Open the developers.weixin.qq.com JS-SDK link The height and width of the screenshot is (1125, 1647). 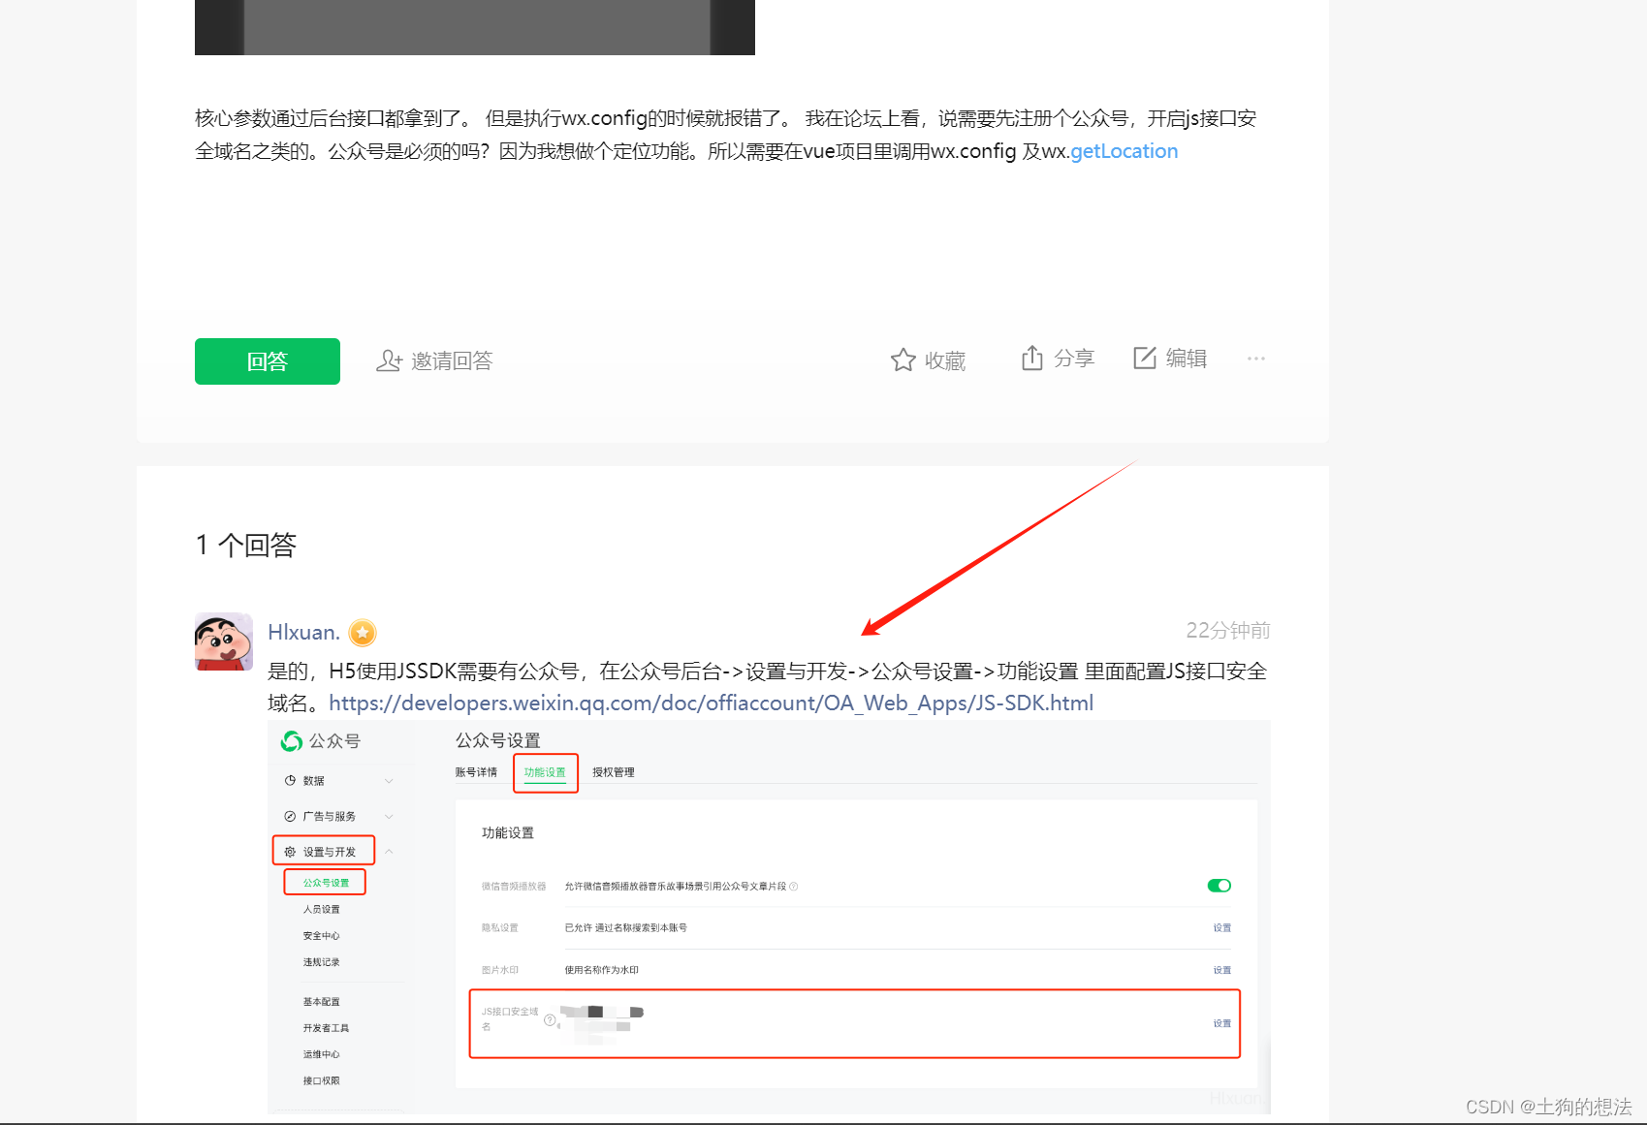coord(711,703)
